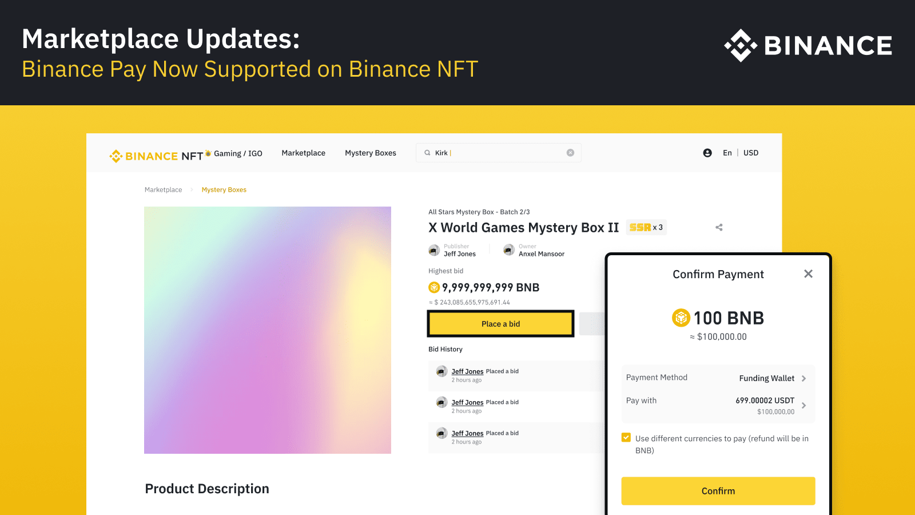
Task: Open the Marketplace menu item
Action: [x=304, y=153]
